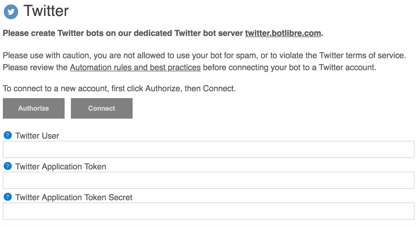Open Automation rules and best practices link
Viewport: 419px width, 227px height.
[135, 68]
